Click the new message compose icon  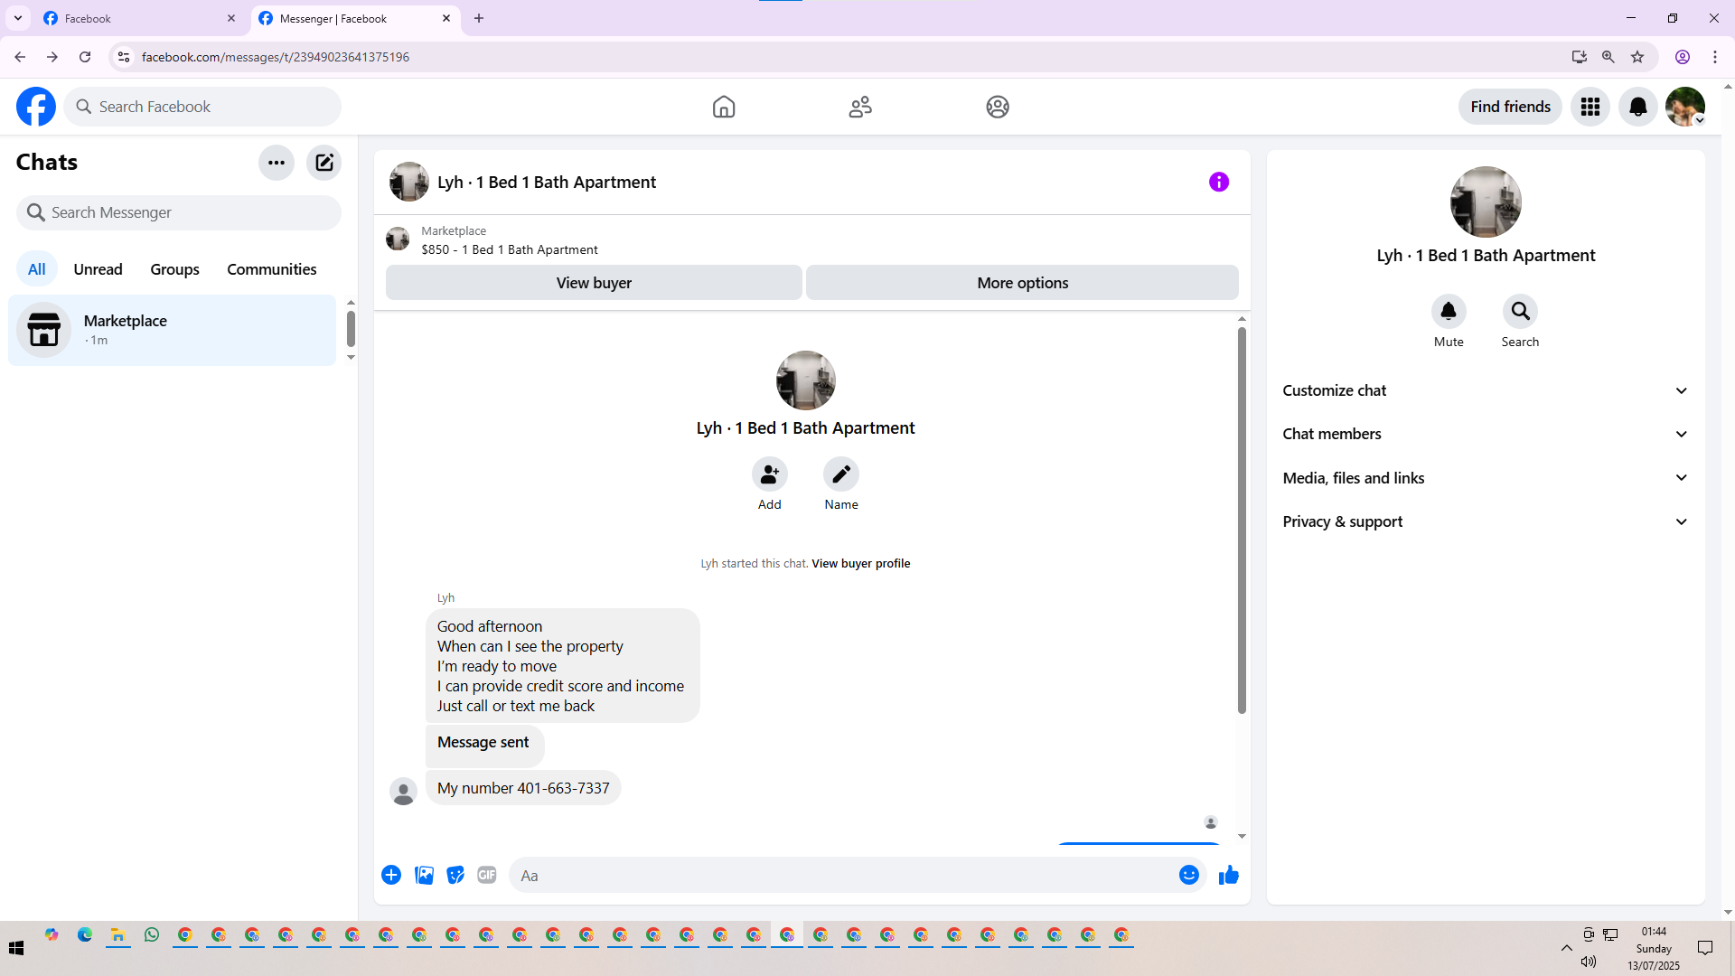[x=324, y=163]
